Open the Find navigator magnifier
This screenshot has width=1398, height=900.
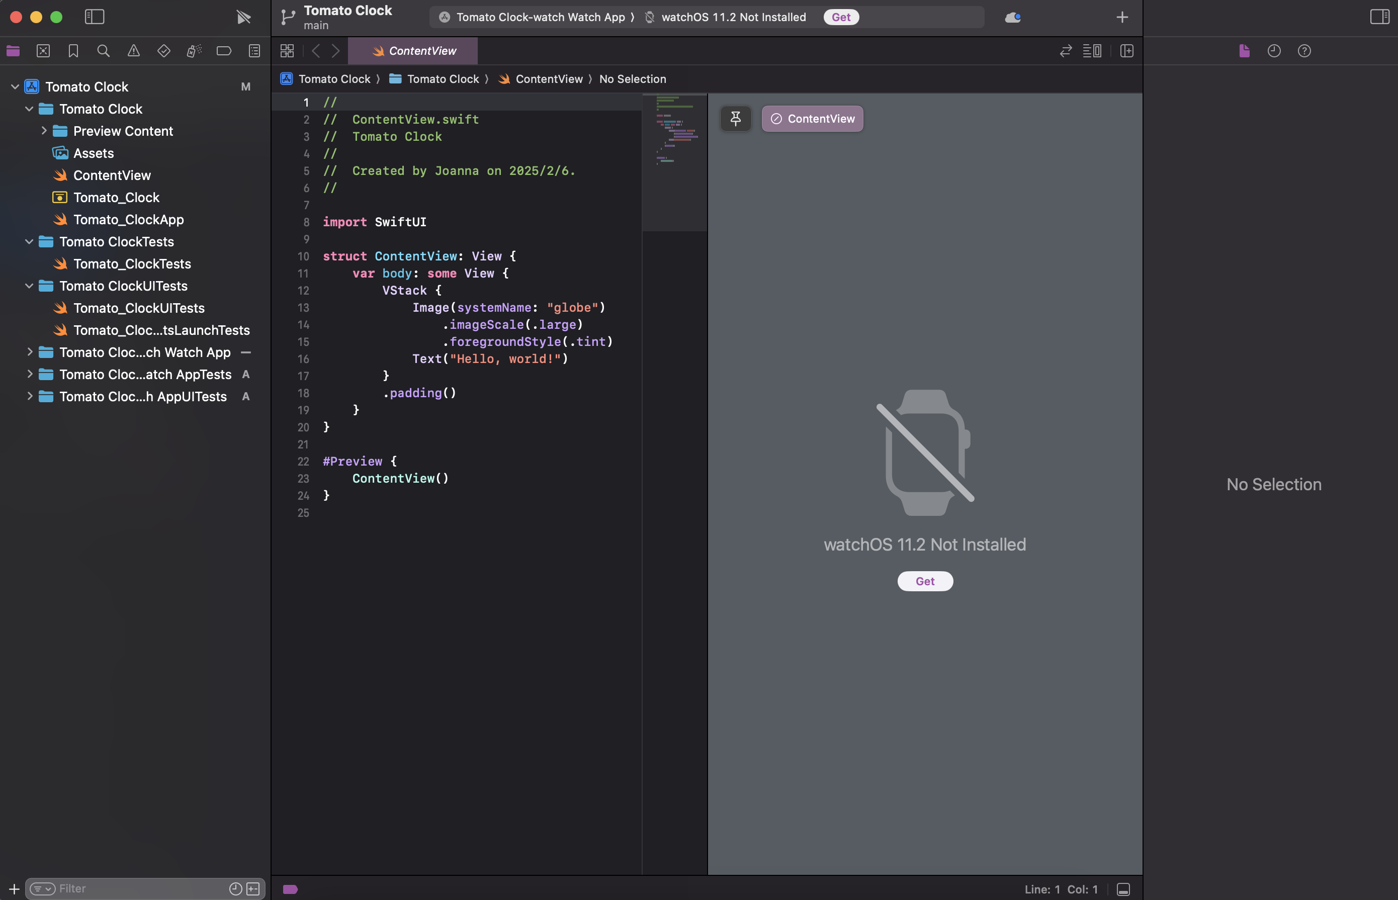(x=104, y=51)
